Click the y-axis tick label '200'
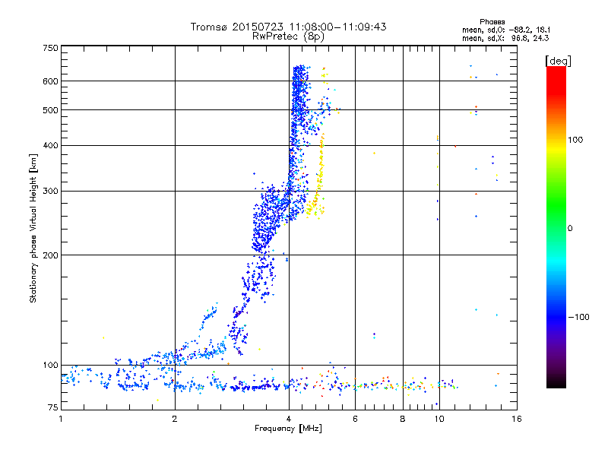This screenshot has width=608, height=456. point(50,255)
